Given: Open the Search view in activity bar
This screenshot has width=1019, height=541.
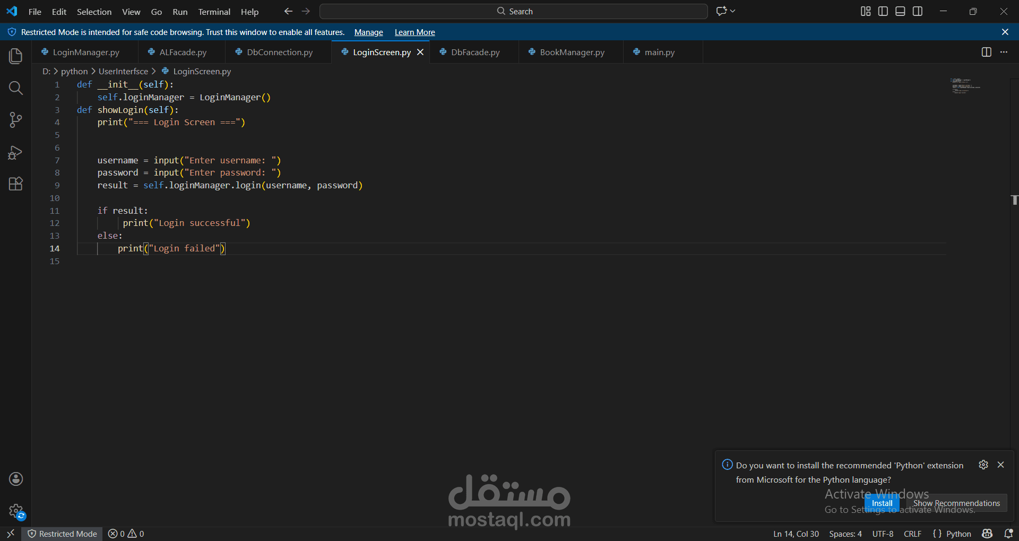Looking at the screenshot, I should (x=16, y=88).
